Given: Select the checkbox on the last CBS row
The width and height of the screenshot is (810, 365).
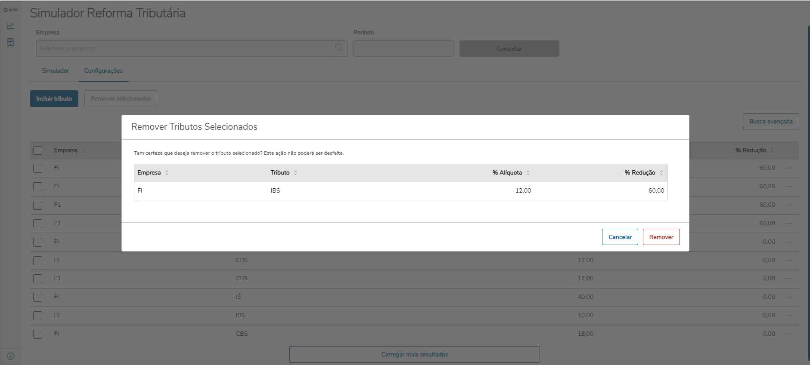Looking at the screenshot, I should 38,334.
